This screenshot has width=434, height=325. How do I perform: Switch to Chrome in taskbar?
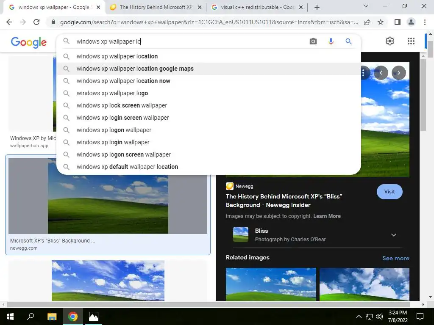tap(73, 317)
